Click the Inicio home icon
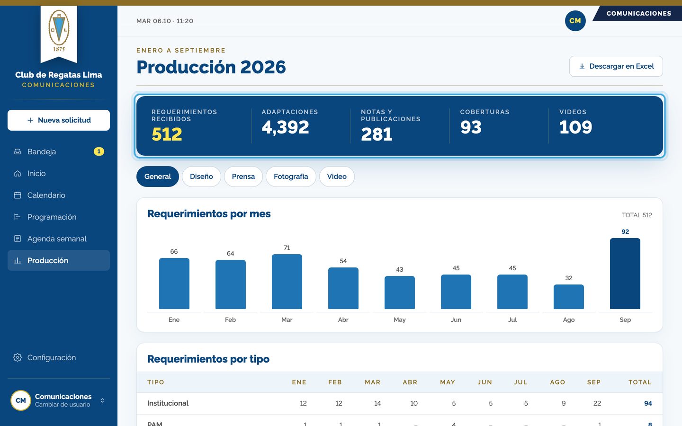Image resolution: width=682 pixels, height=426 pixels. tap(18, 173)
